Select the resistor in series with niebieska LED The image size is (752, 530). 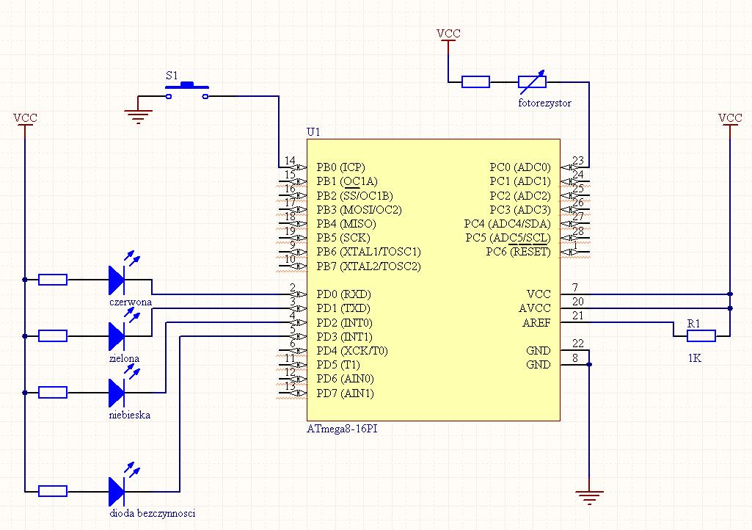point(53,393)
